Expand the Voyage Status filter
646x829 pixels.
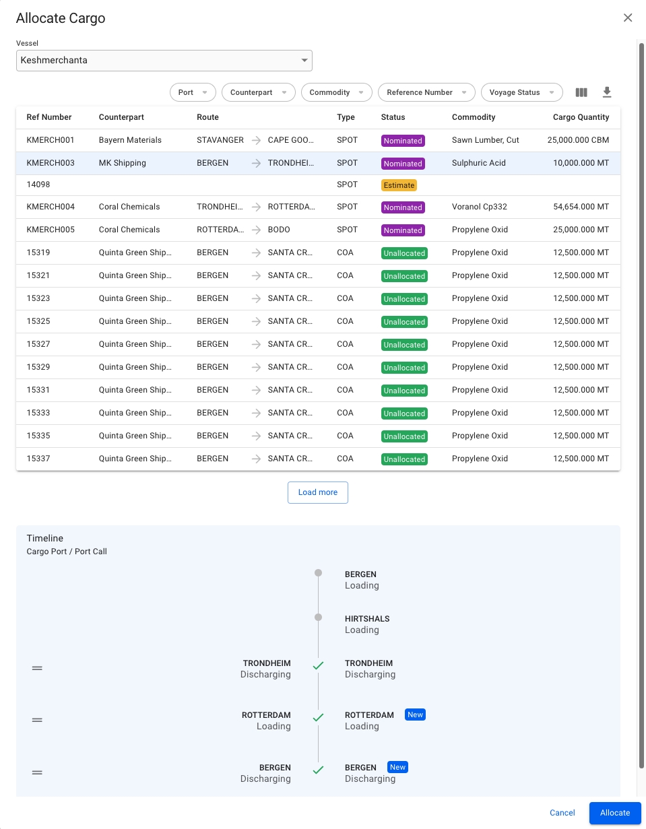(x=521, y=92)
